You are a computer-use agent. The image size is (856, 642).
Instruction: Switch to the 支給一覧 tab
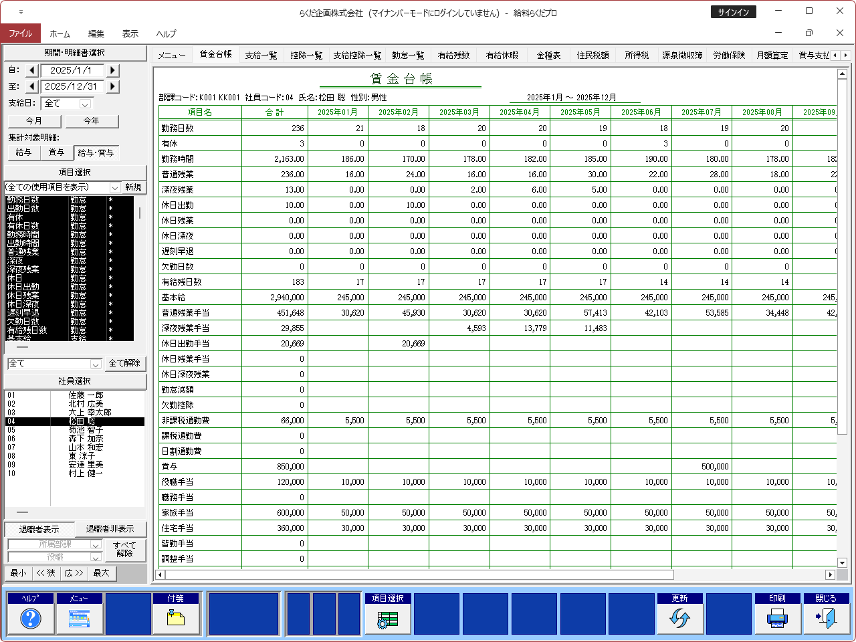point(261,56)
